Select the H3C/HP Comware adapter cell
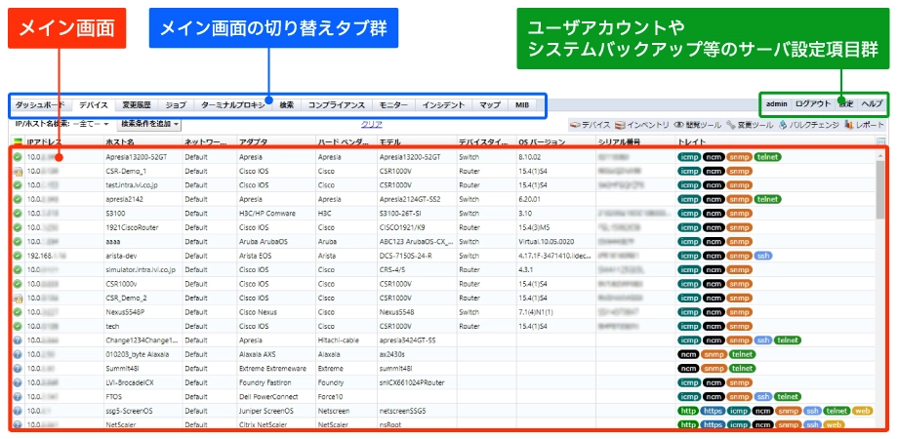 pos(275,214)
